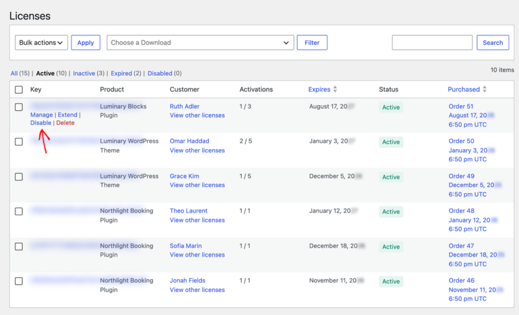Expand the Choose a Download dropdown
The height and width of the screenshot is (315, 519).
coord(200,43)
